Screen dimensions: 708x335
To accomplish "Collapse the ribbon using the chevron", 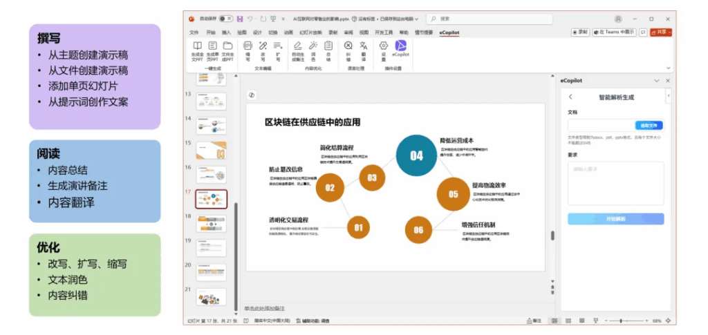I will click(x=669, y=68).
